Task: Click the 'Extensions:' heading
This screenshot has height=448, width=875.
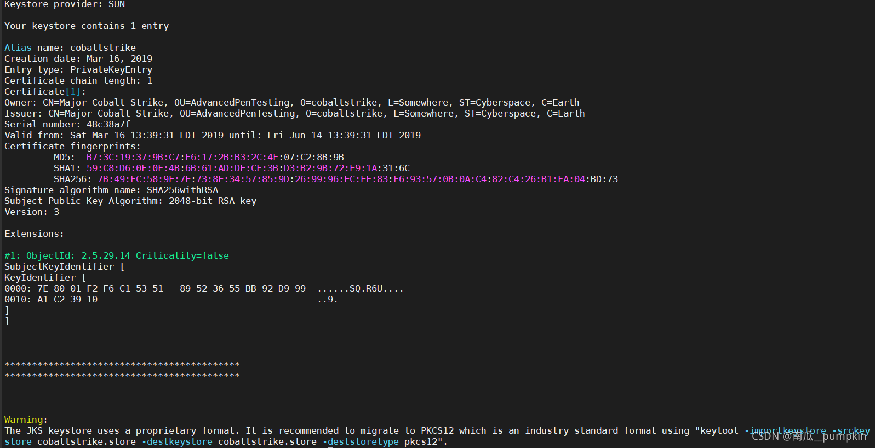Action: point(35,234)
